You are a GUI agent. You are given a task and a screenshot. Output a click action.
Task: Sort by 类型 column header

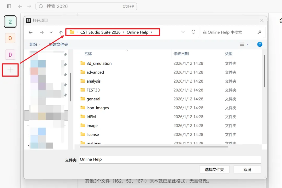[228, 54]
